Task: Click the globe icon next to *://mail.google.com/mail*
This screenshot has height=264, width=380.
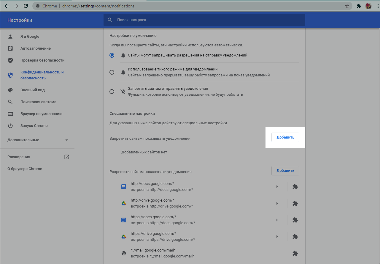Action: (124, 253)
